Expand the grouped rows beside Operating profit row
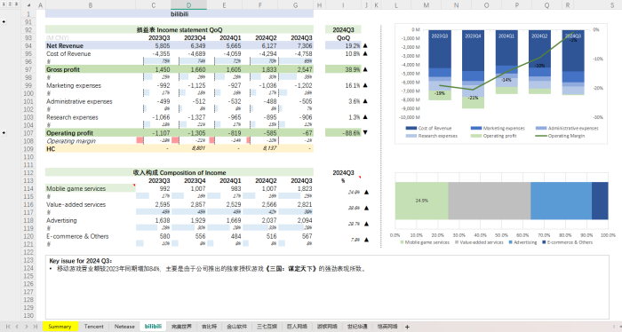Screen dimensions: 622x332 tap(4, 133)
